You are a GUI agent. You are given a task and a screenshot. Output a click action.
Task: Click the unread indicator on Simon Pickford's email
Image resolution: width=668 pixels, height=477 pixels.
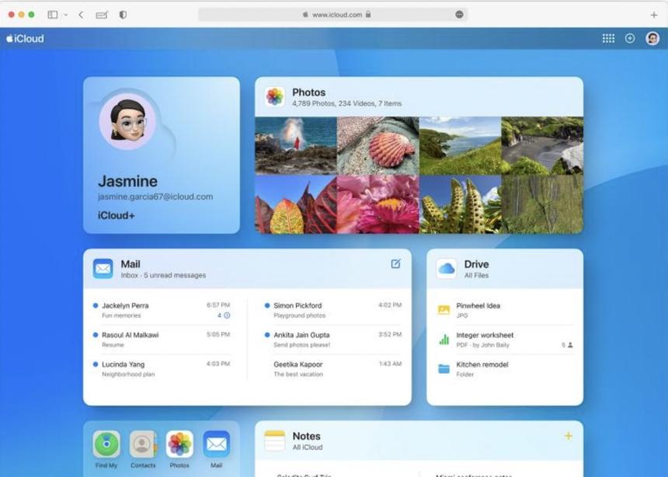tap(266, 305)
